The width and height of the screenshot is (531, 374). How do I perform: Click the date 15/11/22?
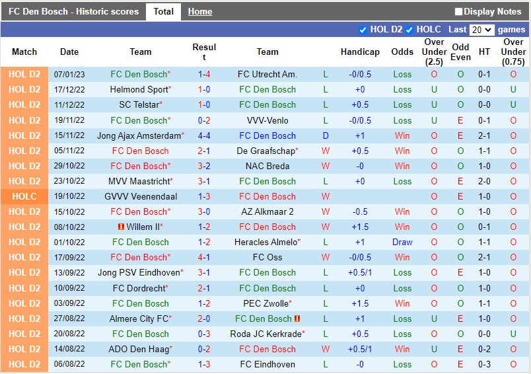click(x=69, y=135)
